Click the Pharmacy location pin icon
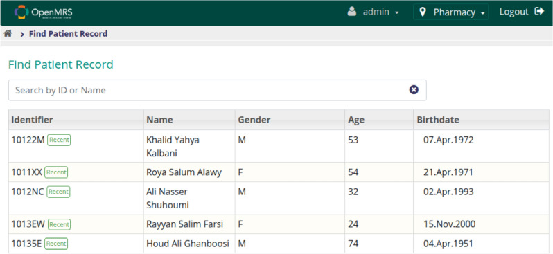This screenshot has width=553, height=254. click(x=423, y=12)
